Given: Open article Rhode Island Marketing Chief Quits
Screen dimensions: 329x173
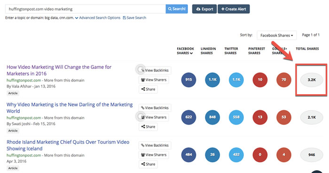Looking at the screenshot, I should (68, 145).
